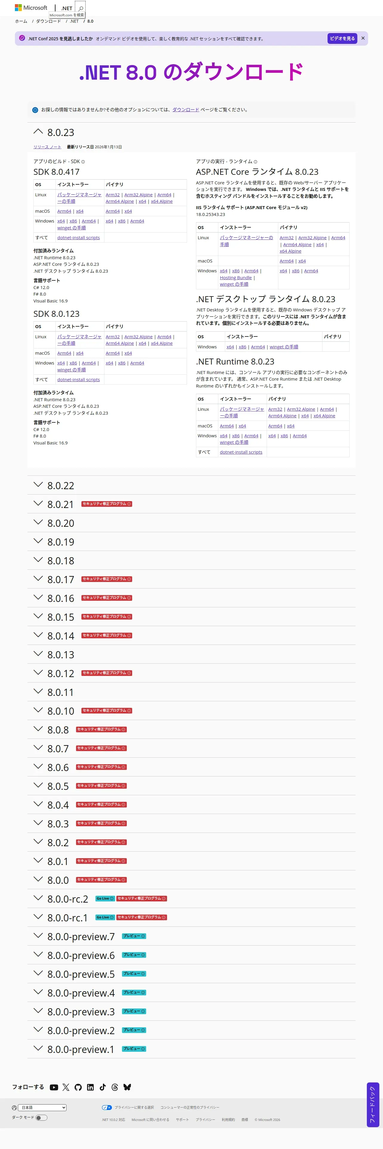Open the vertical フィードバック feedback button
This screenshot has width=383, height=1149.
373,1104
